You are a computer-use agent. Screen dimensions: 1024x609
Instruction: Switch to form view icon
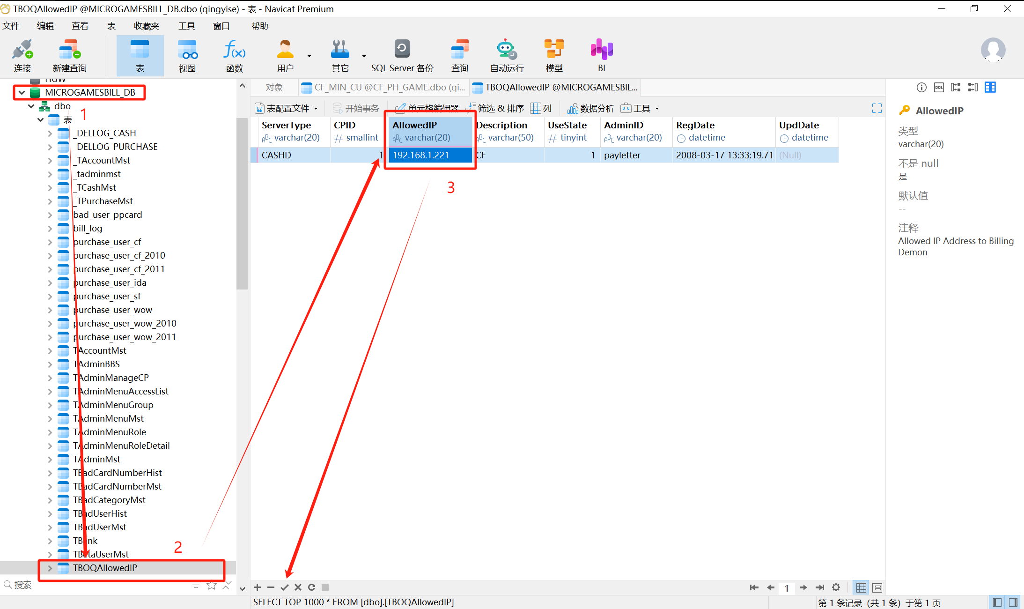877,587
